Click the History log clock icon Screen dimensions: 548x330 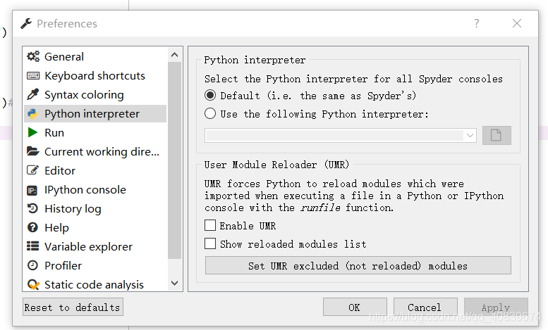32,209
